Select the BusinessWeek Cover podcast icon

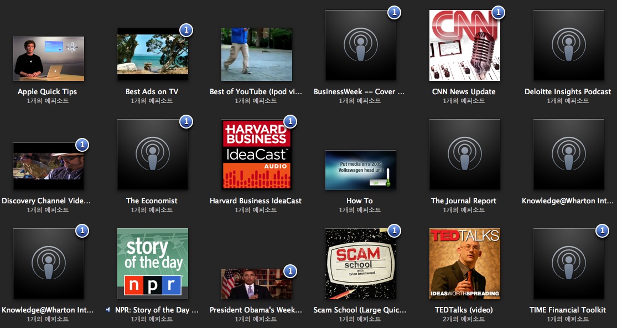click(360, 45)
